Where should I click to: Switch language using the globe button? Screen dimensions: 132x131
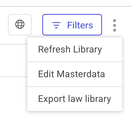tap(20, 25)
